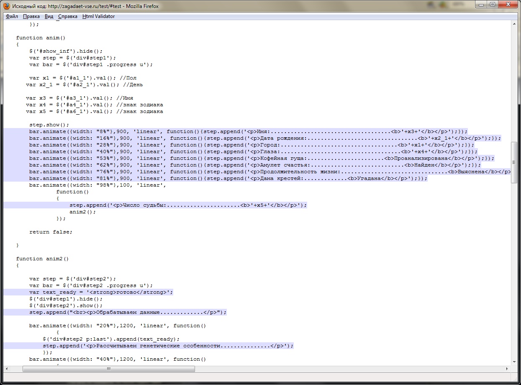Click the step.append line with Число судьбы

(x=188, y=205)
